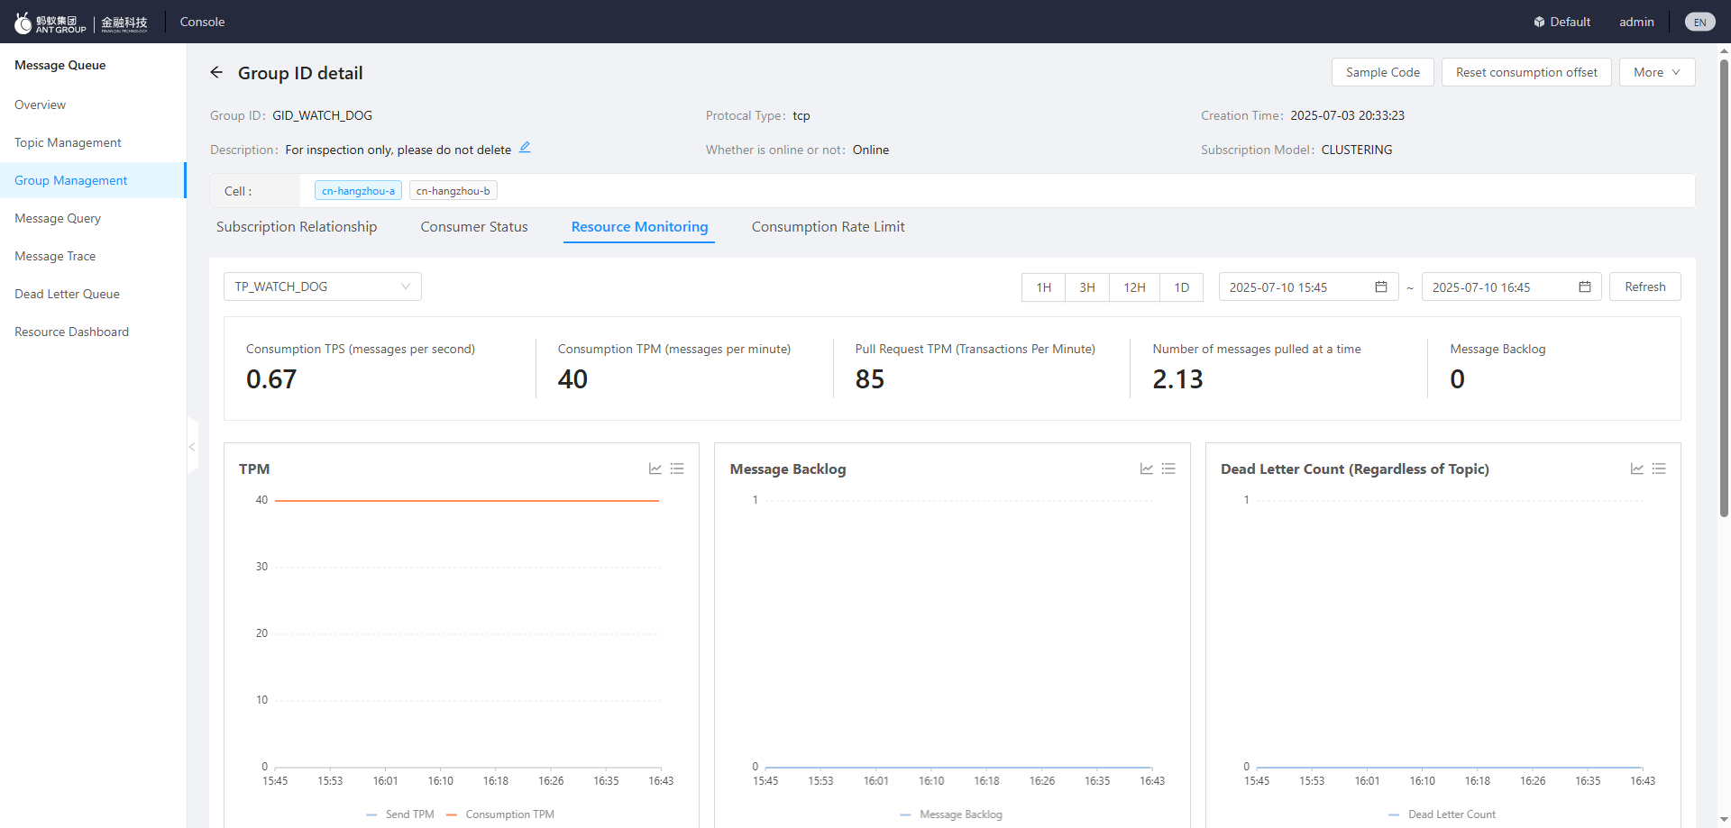1731x828 pixels.
Task: Go to Topic Management in sidebar
Action: point(93,142)
